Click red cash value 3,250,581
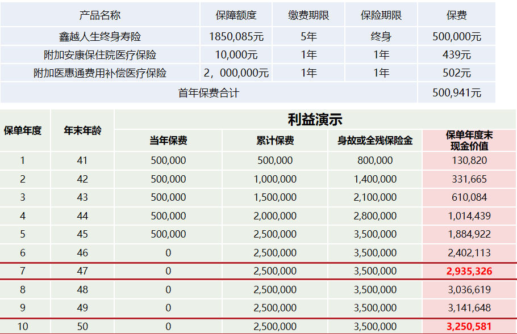 (x=469, y=327)
